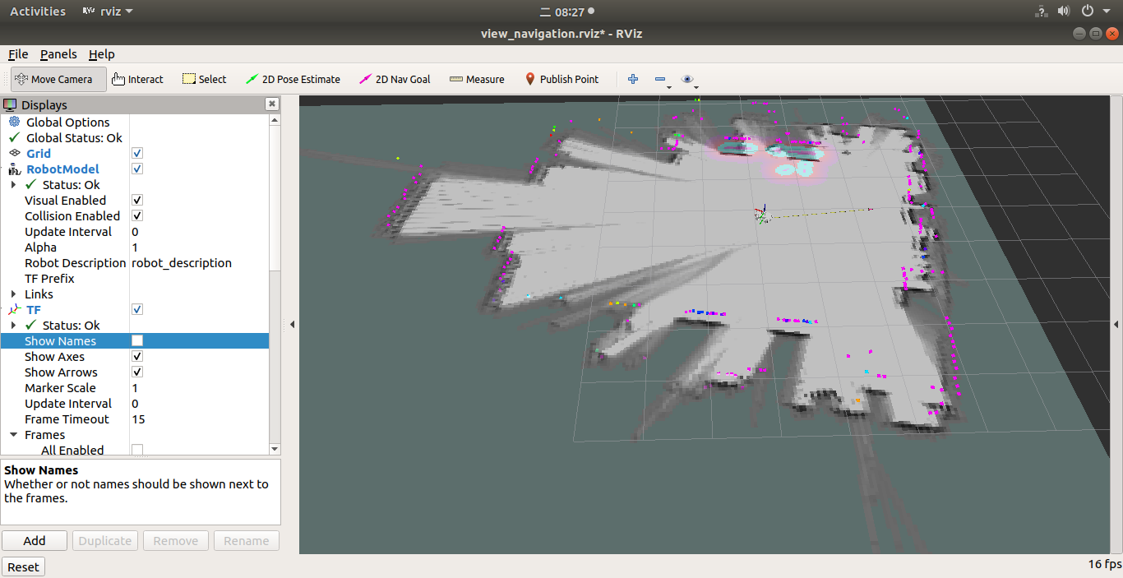Open the Panels menu
1123x578 pixels.
58,54
